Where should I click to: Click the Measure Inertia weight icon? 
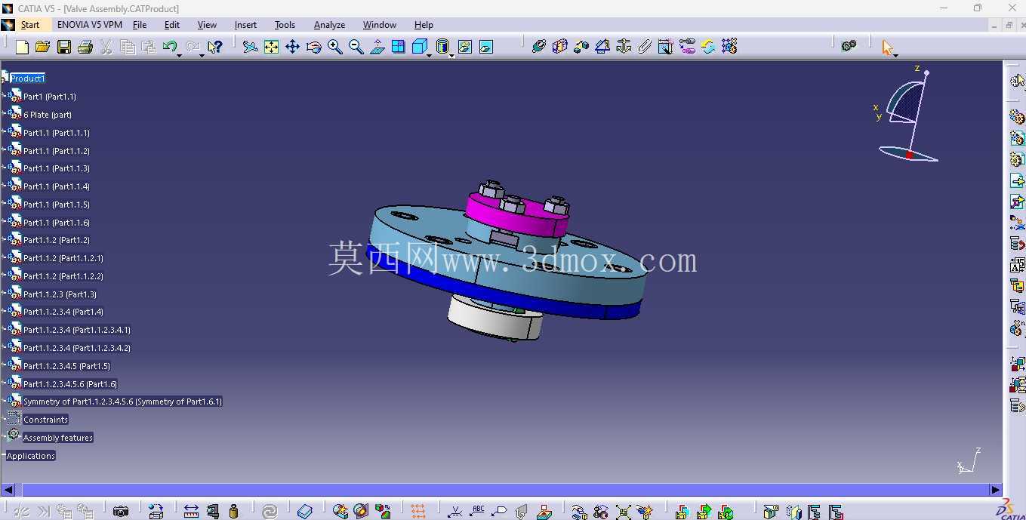click(x=233, y=511)
